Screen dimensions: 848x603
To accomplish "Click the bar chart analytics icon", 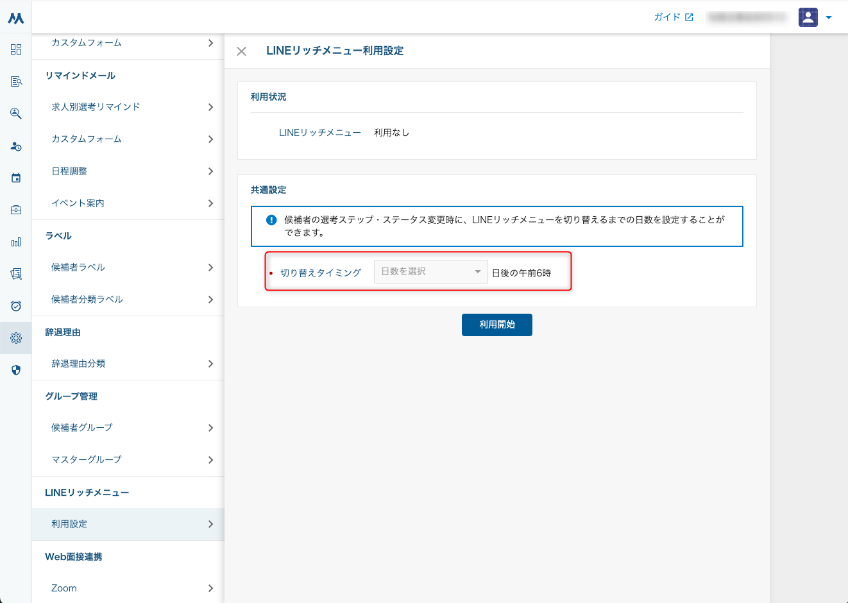I will pyautogui.click(x=16, y=242).
